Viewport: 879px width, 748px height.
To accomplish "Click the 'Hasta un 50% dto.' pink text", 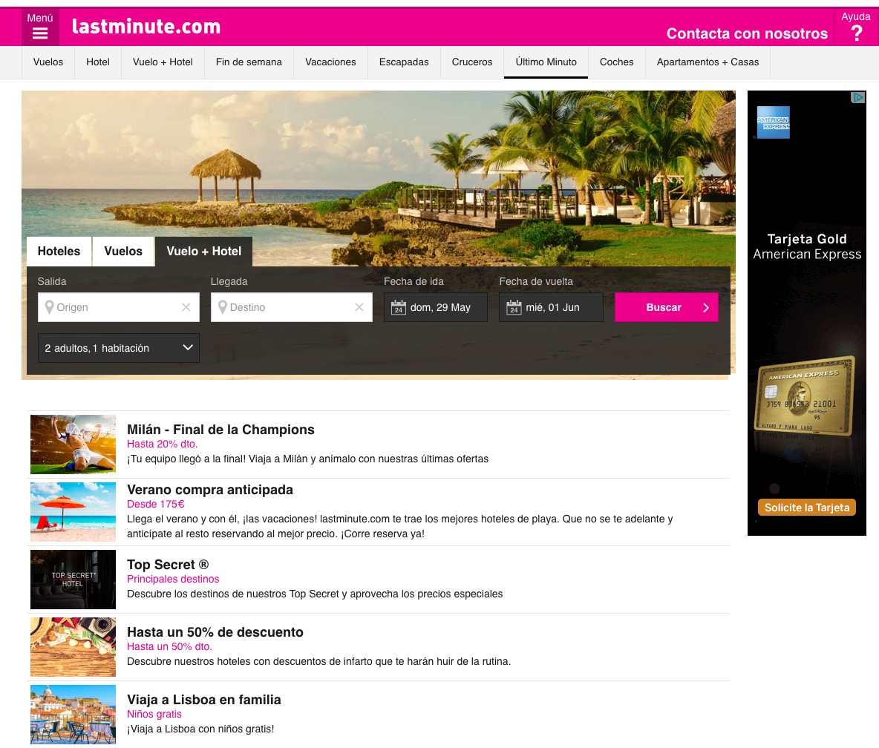I will [x=169, y=646].
